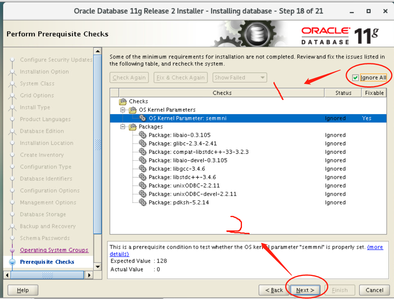Screen dimensions: 394x299
Task: Click the Expected Value : 128 text
Action: tap(139, 261)
